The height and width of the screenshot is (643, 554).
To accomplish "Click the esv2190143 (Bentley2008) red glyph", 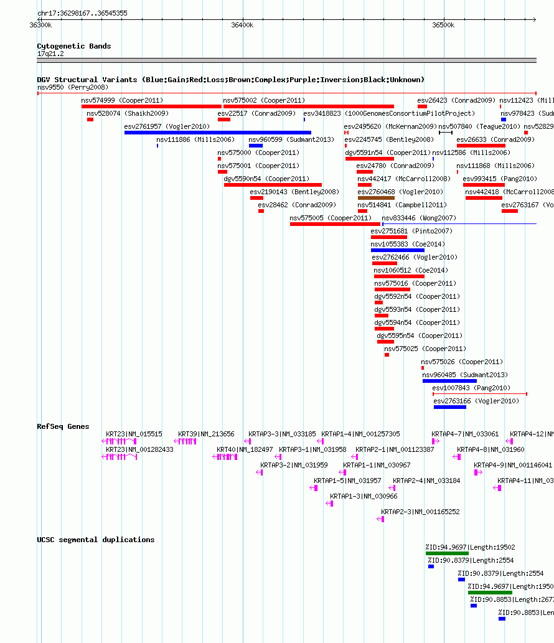I will [x=256, y=198].
